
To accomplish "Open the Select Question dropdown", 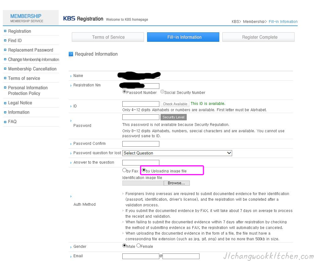I will (x=177, y=153).
